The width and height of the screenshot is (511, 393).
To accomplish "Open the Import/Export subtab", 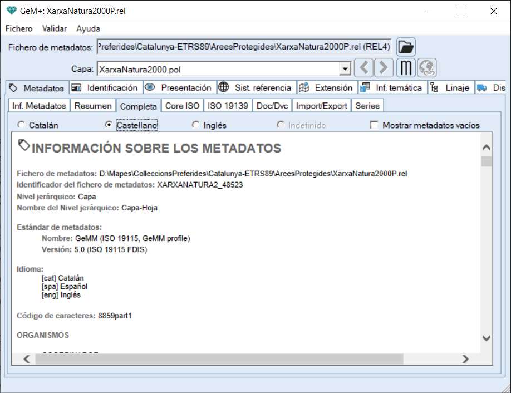I will pos(321,106).
